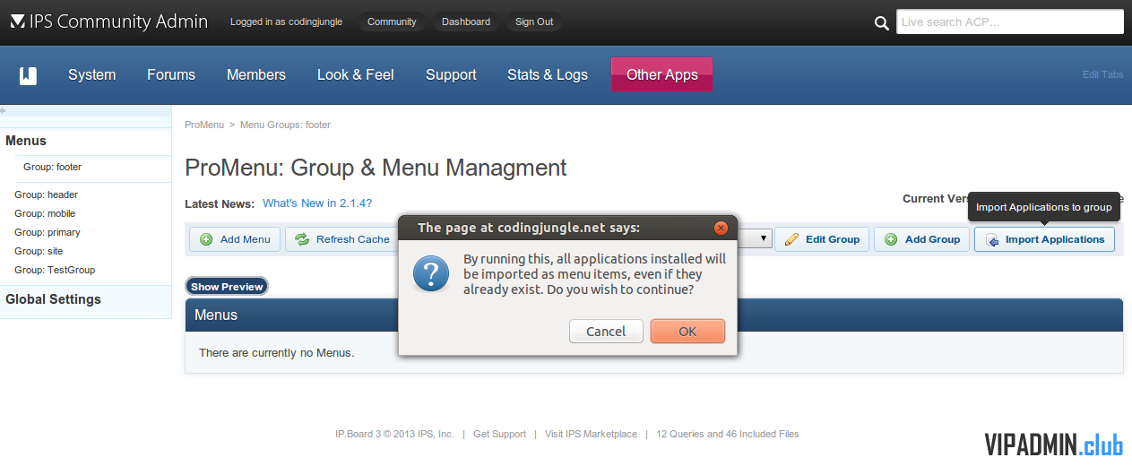1132x475 pixels.
Task: Click the IPS Community Admin logo icon
Action: tap(17, 22)
